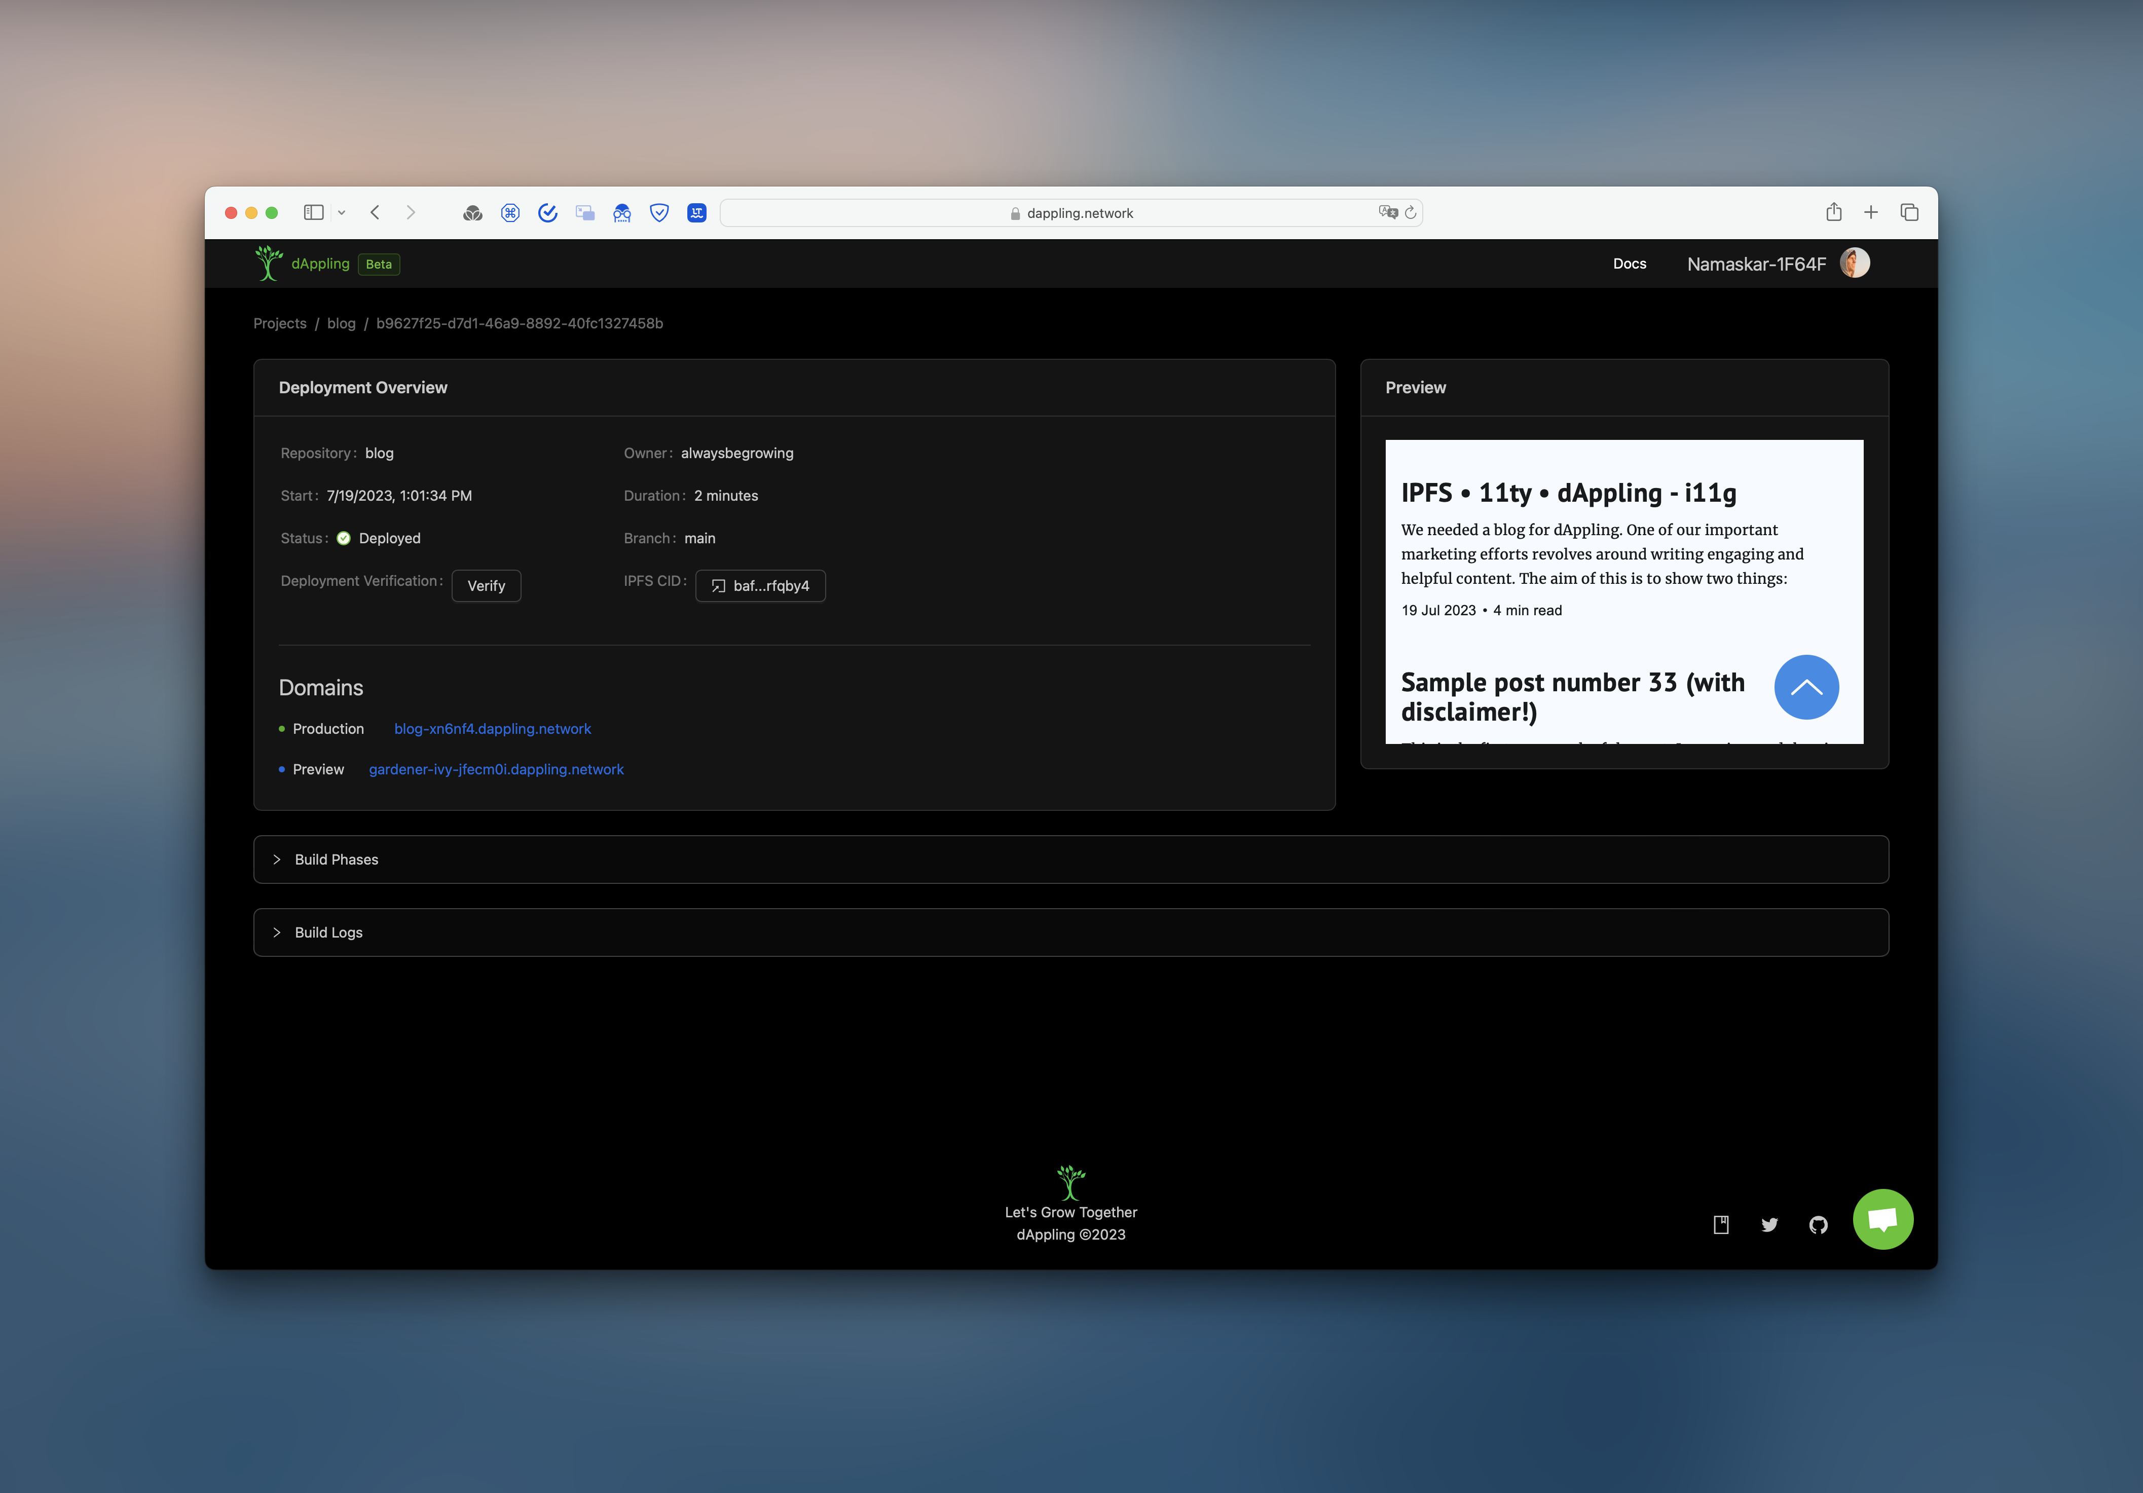Expand the Build Logs section
Screen dimensions: 2143x1493
[x=1070, y=932]
